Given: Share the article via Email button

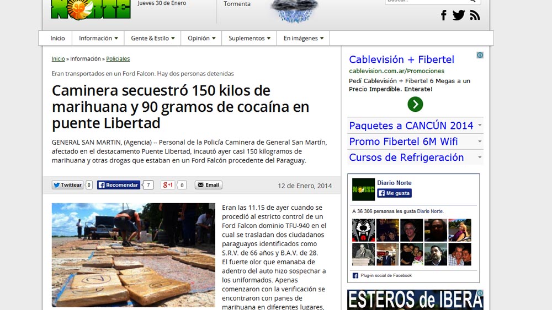Looking at the screenshot, I should pyautogui.click(x=209, y=185).
